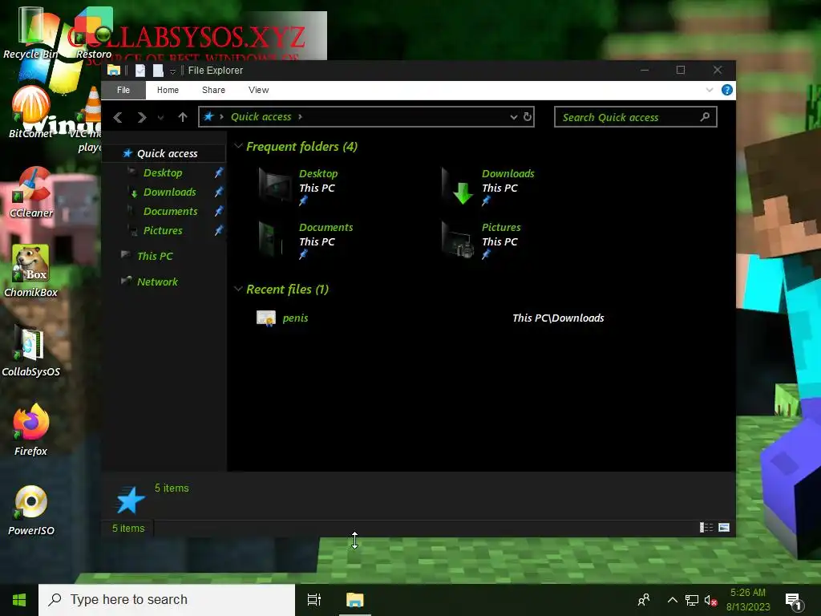
Task: Open the recent locations dropdown arrow
Action: (x=160, y=118)
